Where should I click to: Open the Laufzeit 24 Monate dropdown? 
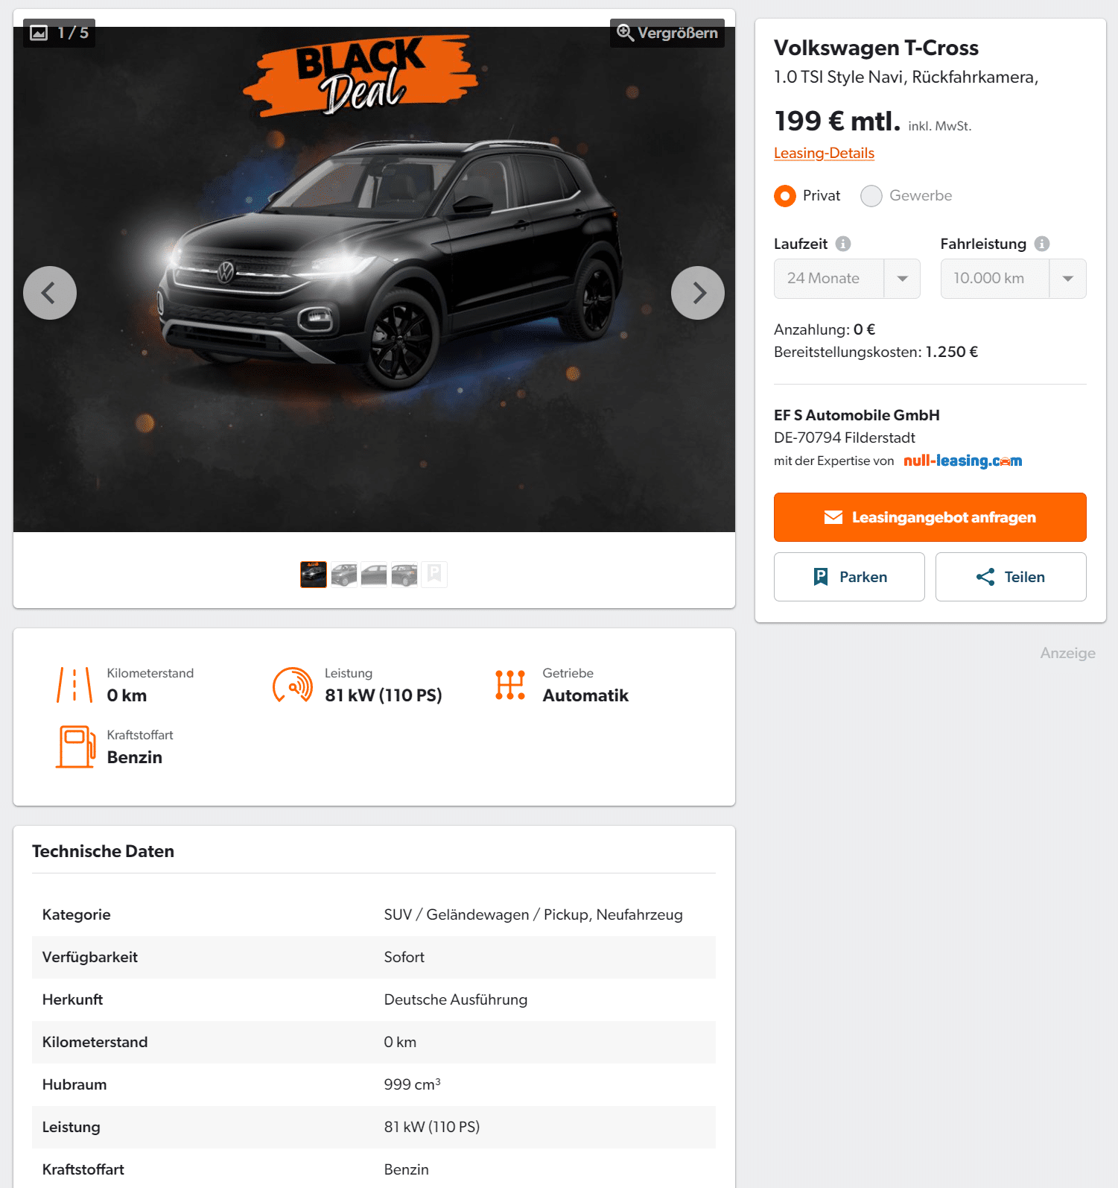click(x=847, y=279)
